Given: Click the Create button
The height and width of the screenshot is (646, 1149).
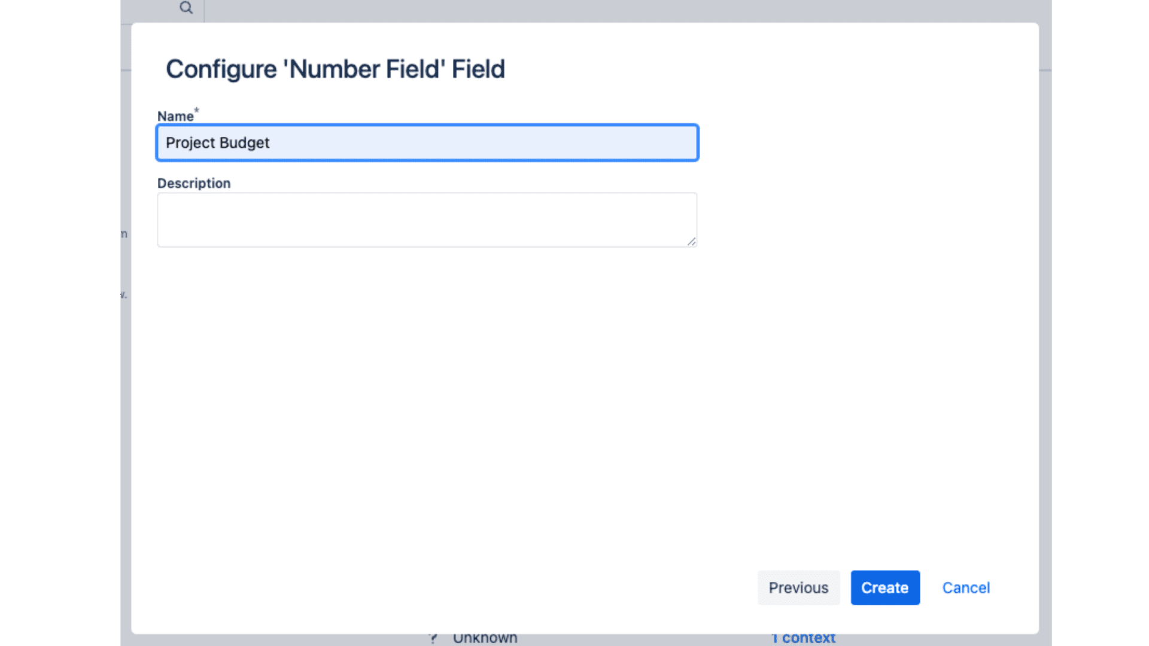Looking at the screenshot, I should (885, 587).
